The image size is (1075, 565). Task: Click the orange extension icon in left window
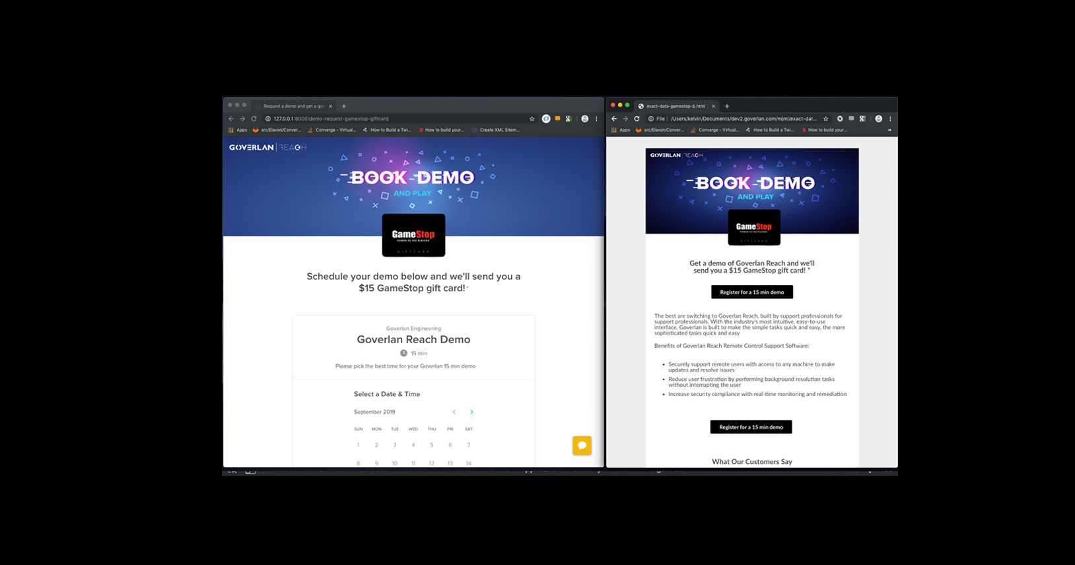click(x=557, y=119)
